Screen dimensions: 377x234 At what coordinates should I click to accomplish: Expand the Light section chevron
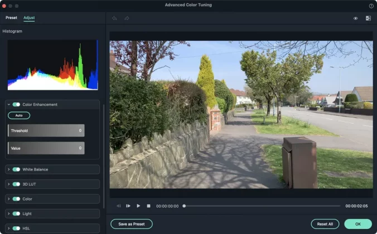pyautogui.click(x=9, y=213)
